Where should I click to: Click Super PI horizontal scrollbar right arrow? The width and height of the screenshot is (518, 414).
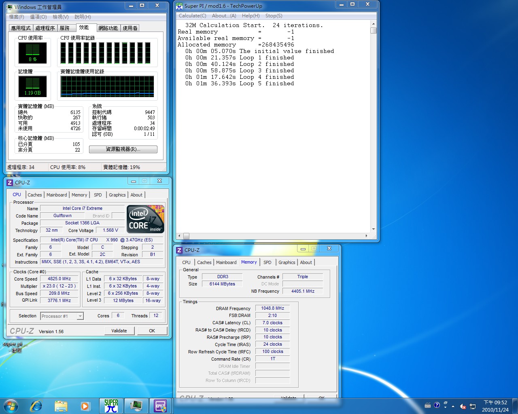367,236
